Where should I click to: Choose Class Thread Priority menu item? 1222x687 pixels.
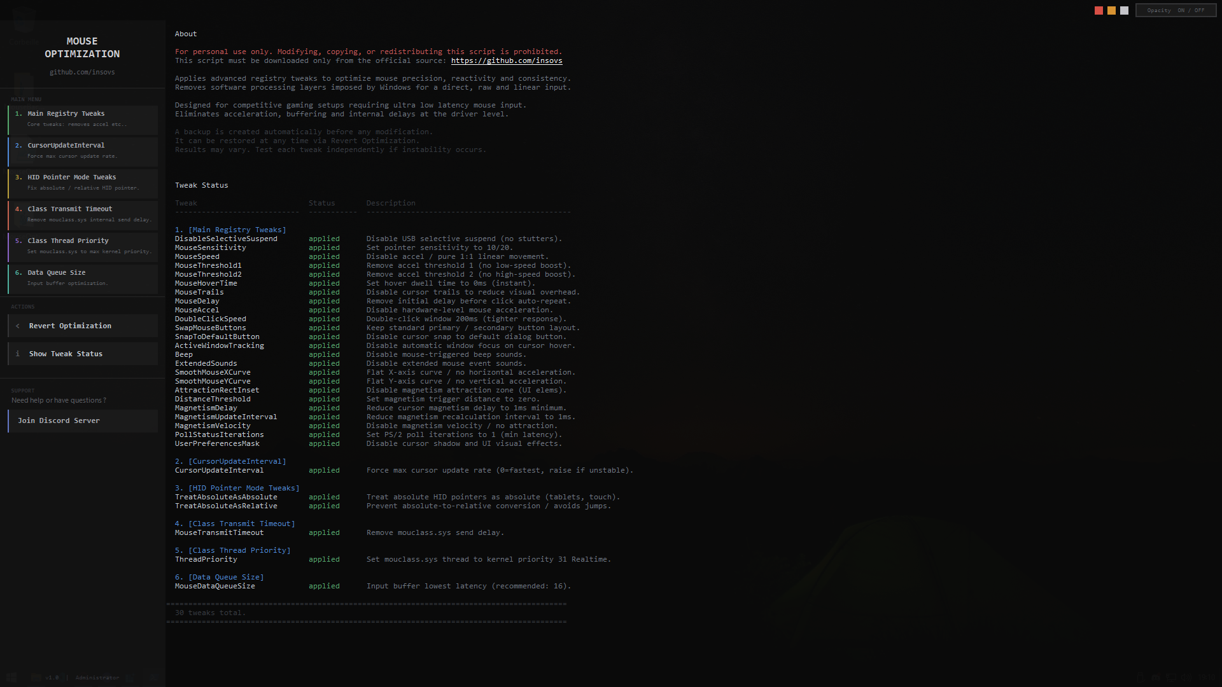tap(83, 246)
